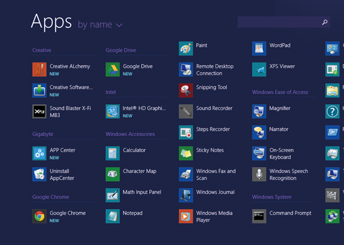Launch the Command Prompt icon
The image size is (344, 245).
(259, 216)
